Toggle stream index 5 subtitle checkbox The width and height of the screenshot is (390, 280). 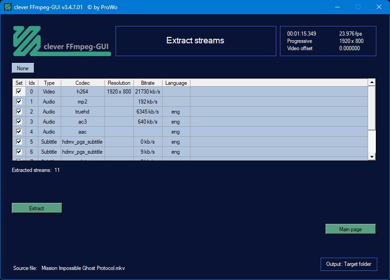coord(19,141)
